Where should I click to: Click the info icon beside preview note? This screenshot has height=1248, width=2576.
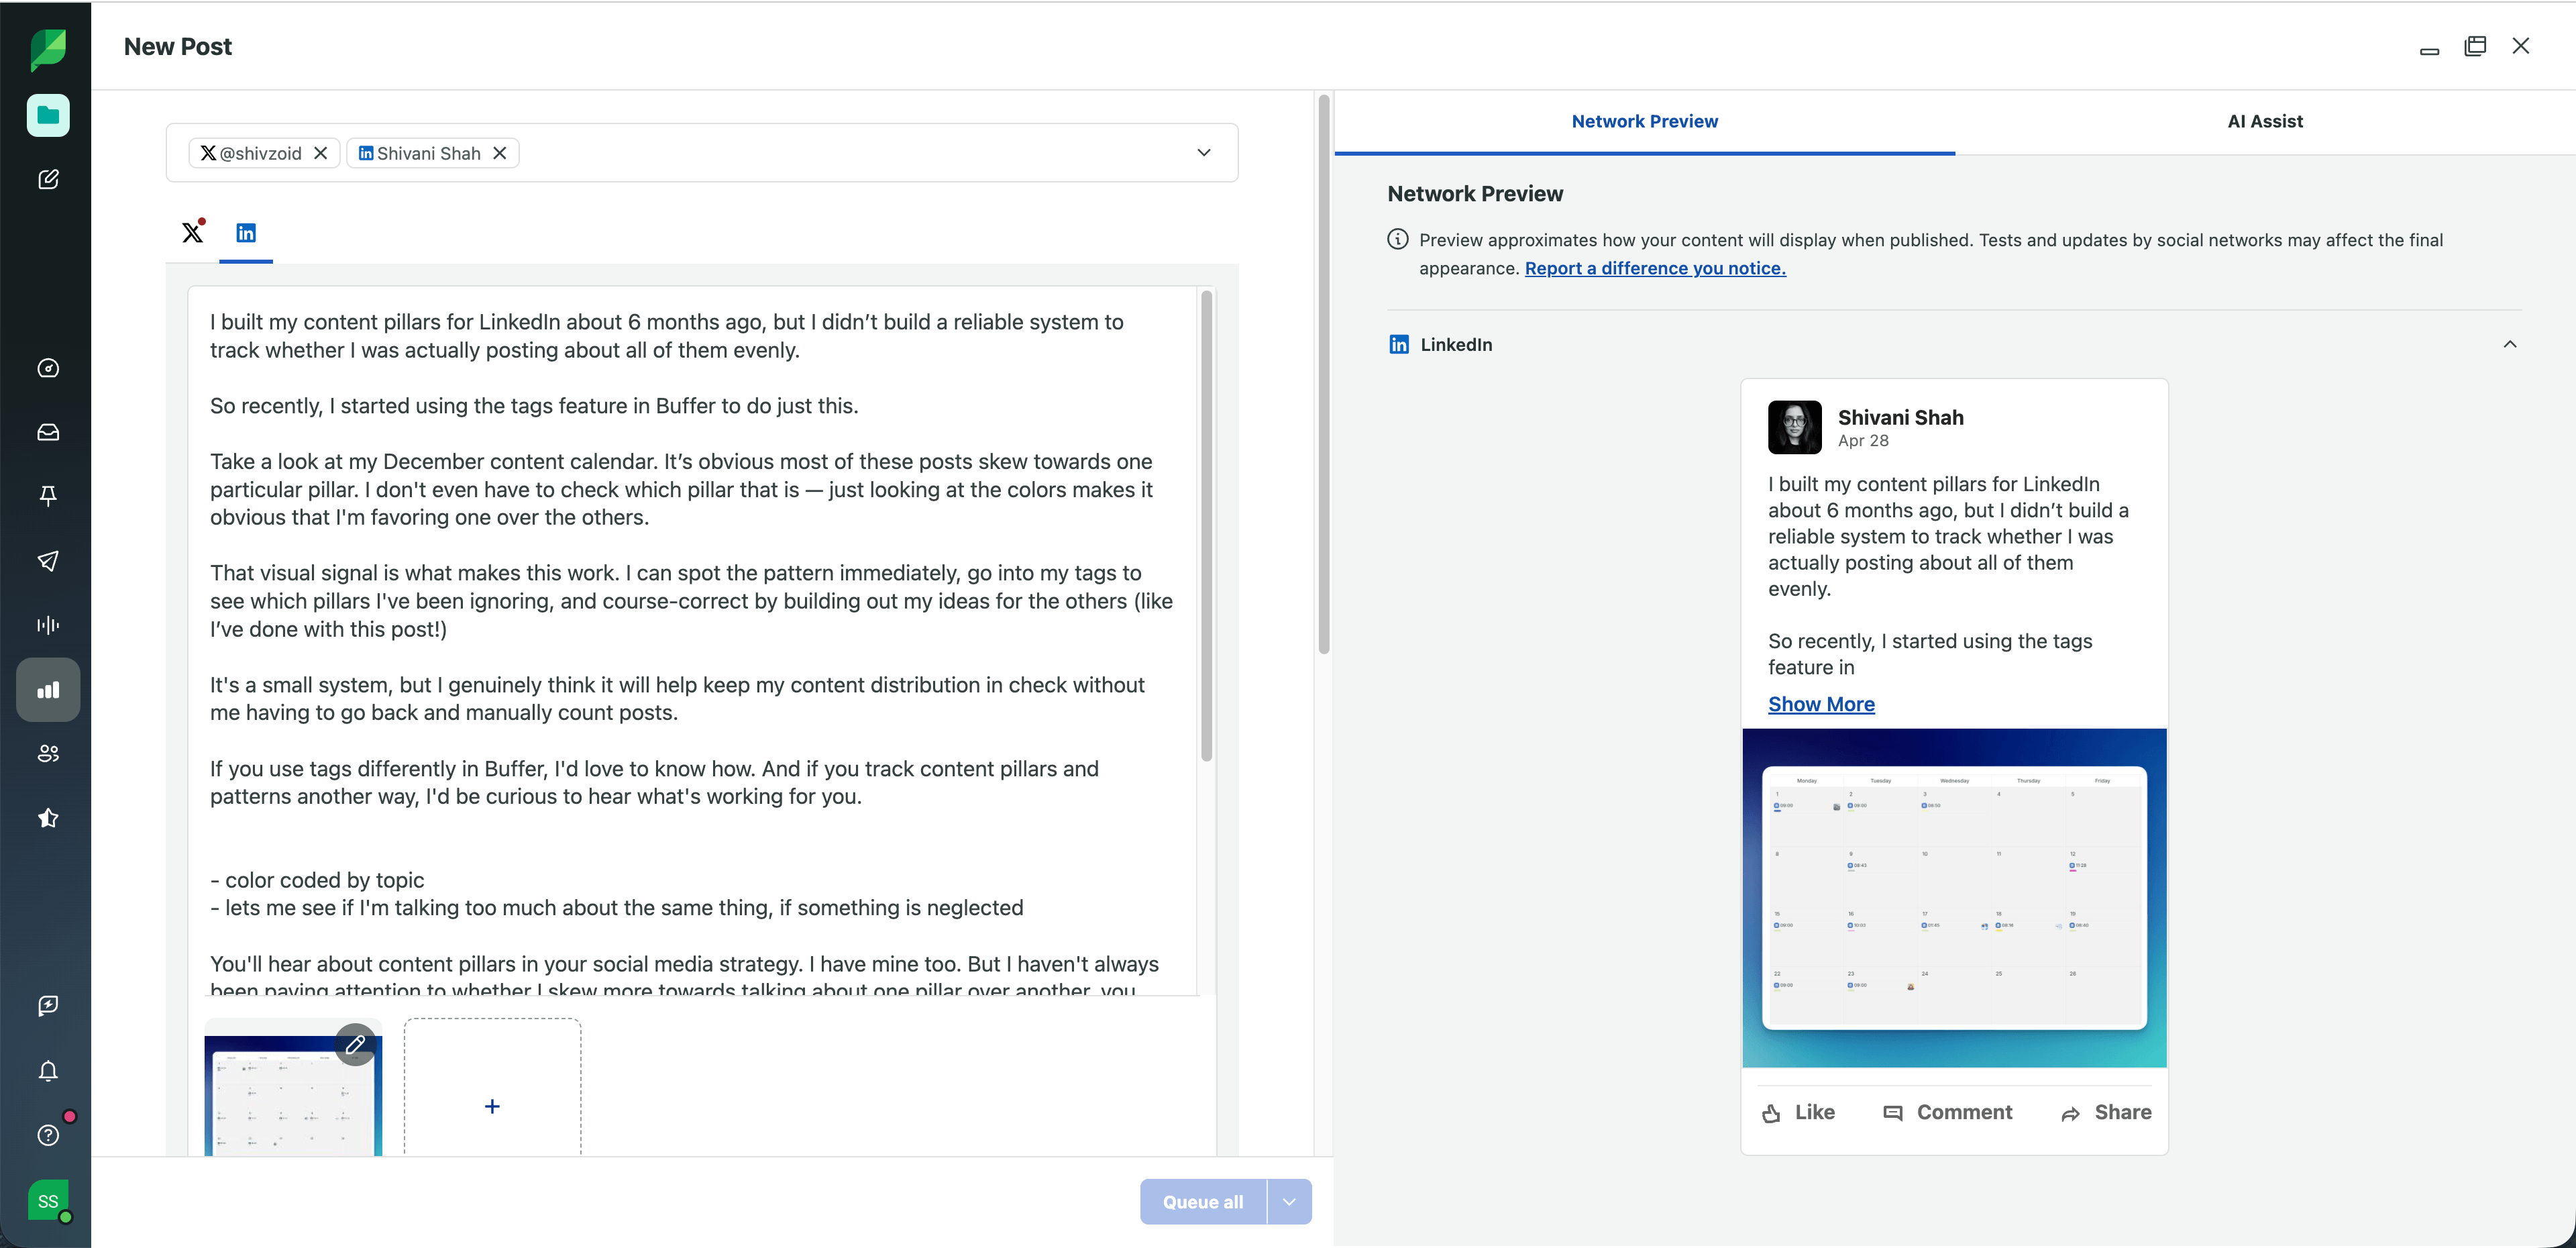1398,240
